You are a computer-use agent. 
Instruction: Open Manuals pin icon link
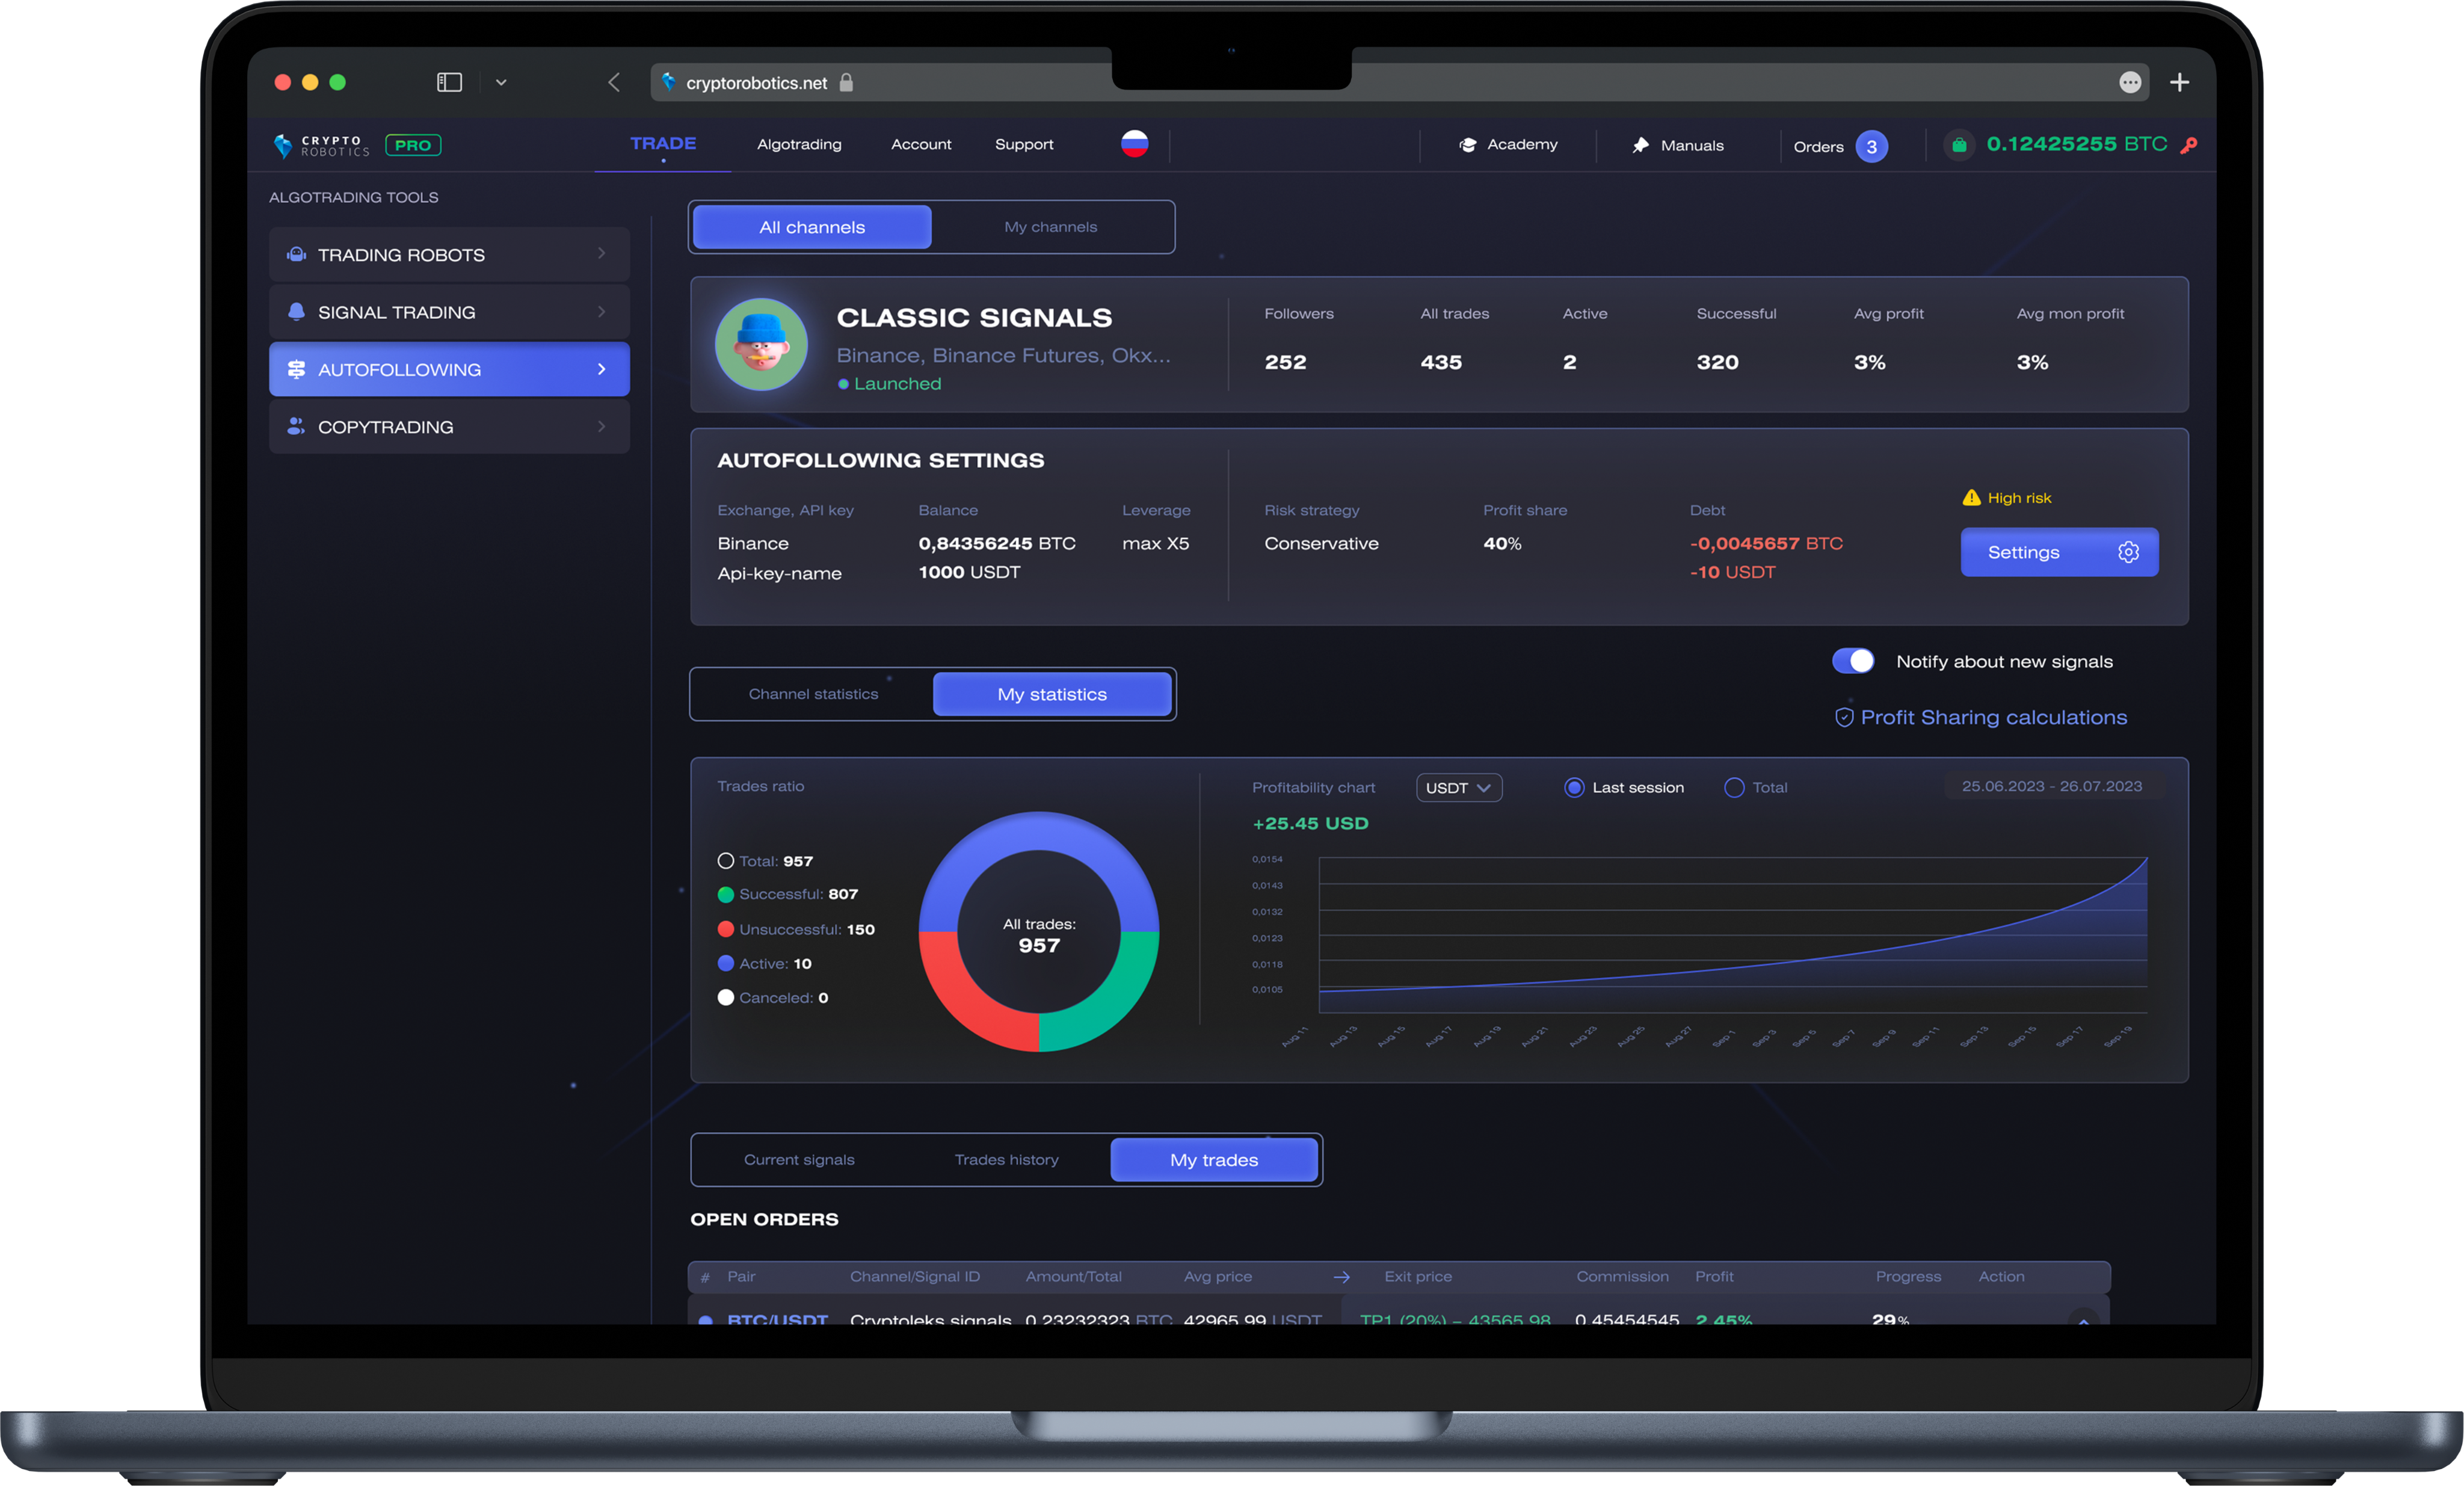click(x=1678, y=145)
